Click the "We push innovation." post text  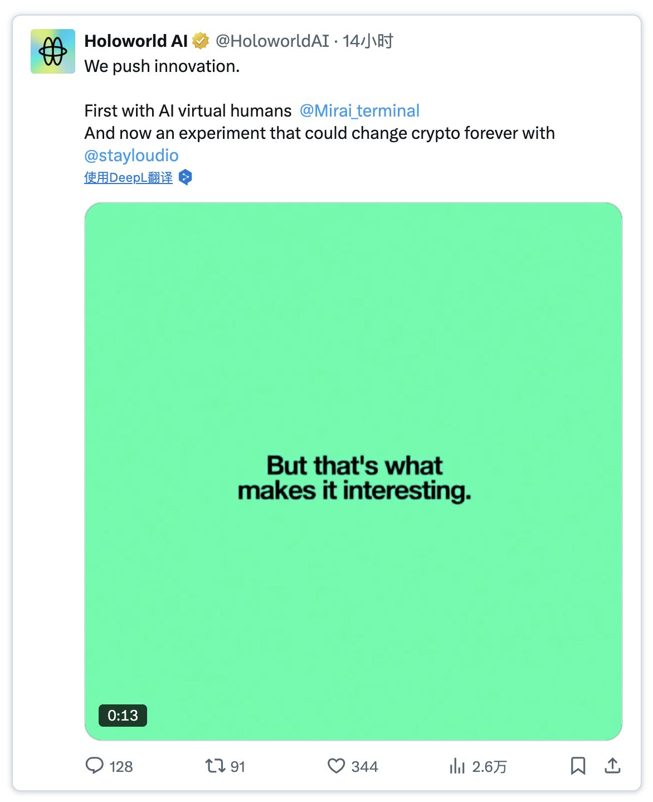(162, 66)
